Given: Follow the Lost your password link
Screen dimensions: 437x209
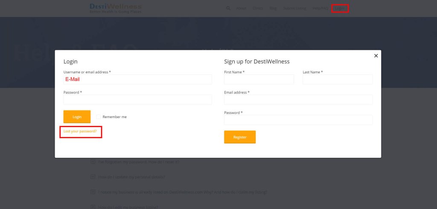Looking at the screenshot, I should tap(80, 131).
